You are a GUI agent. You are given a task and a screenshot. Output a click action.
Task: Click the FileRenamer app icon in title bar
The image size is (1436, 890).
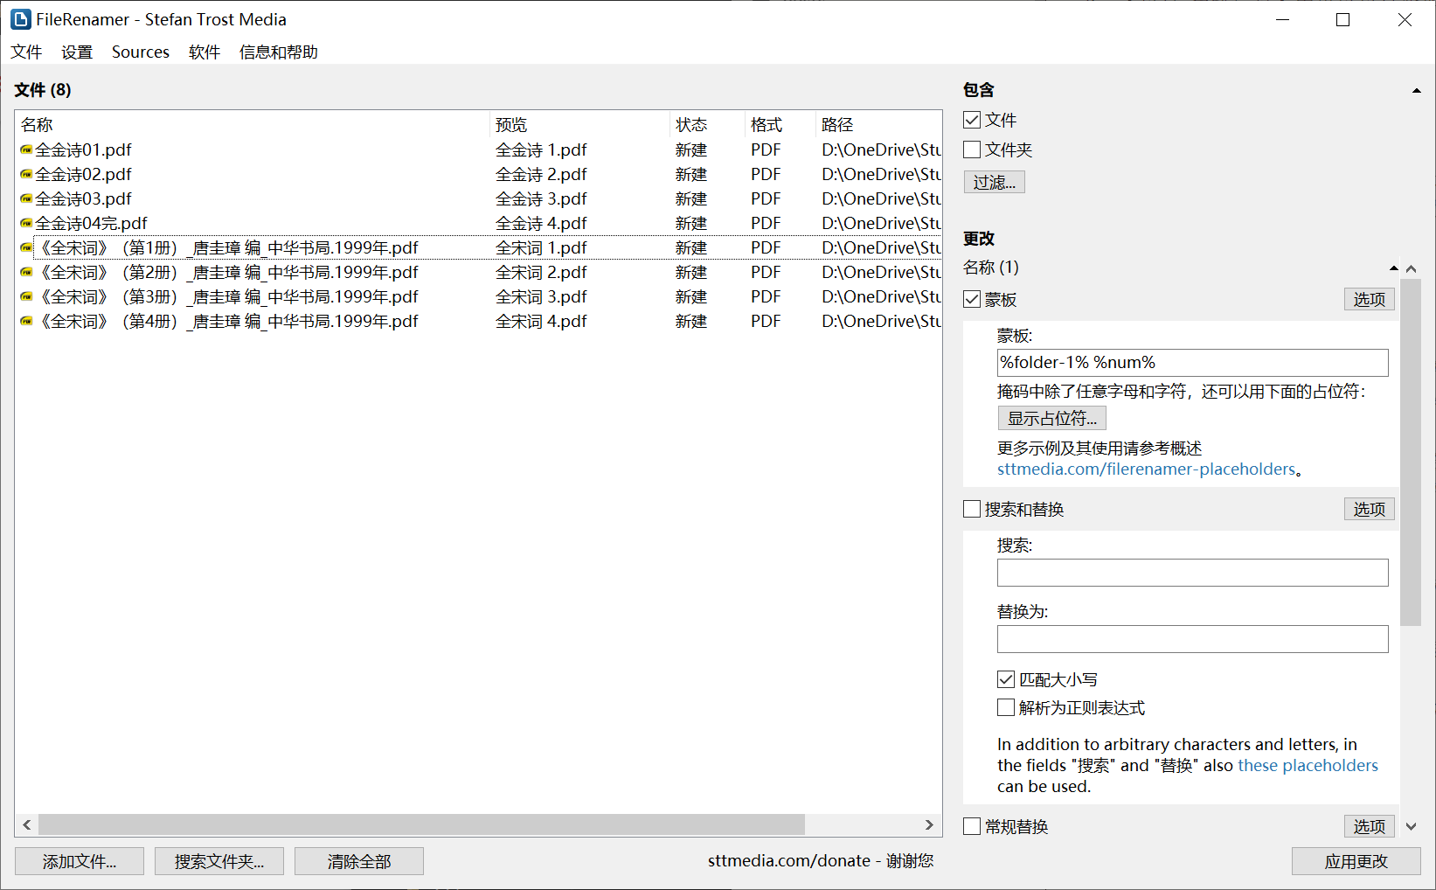pos(20,19)
